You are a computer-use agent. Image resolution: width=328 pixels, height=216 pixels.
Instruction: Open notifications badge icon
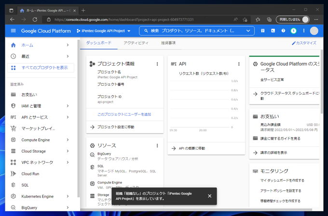click(293, 31)
